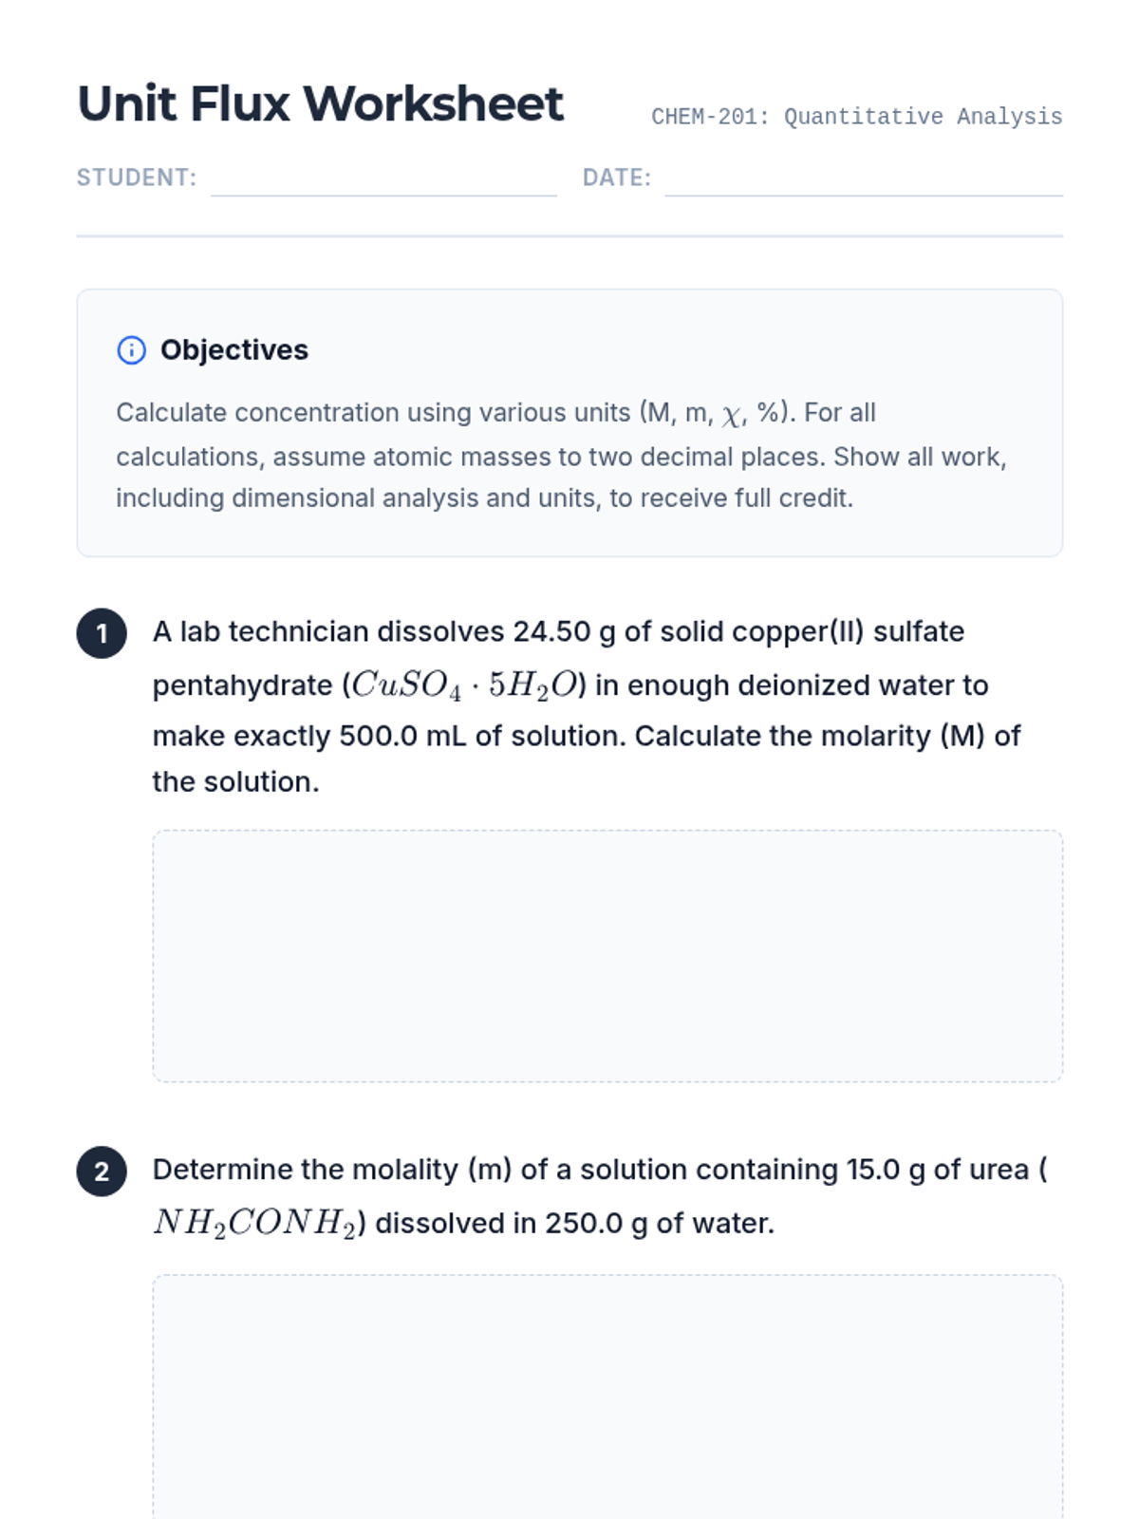Click the question 2 number badge

(x=102, y=1171)
